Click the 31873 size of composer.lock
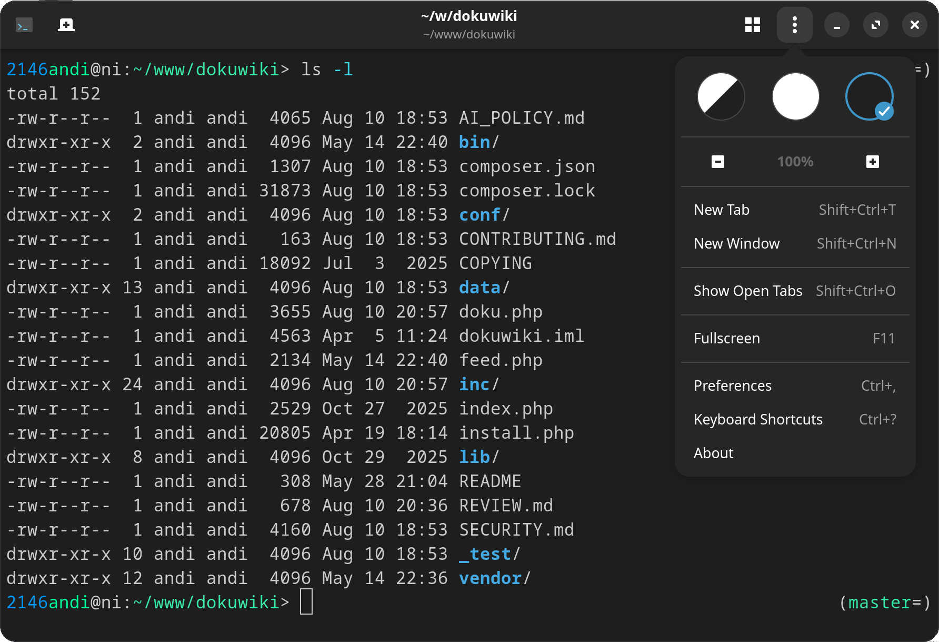 [285, 191]
